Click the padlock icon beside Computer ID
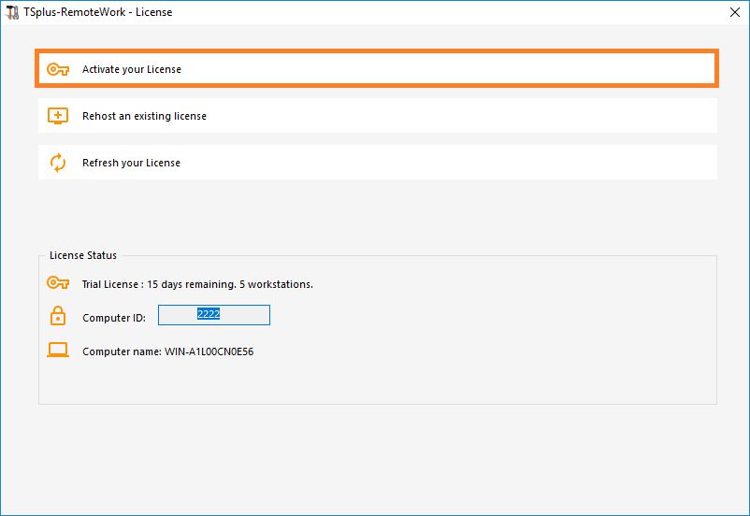This screenshot has width=750, height=516. tap(58, 317)
